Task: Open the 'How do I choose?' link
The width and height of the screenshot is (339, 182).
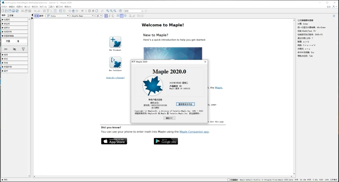Action: pyautogui.click(x=115, y=78)
